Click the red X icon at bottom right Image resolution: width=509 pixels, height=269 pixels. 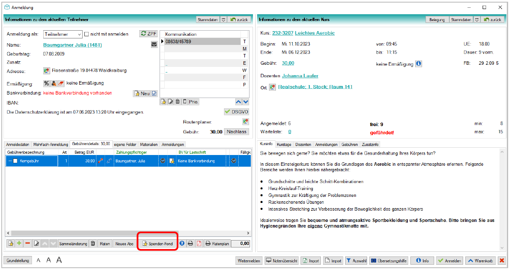tap(502, 260)
